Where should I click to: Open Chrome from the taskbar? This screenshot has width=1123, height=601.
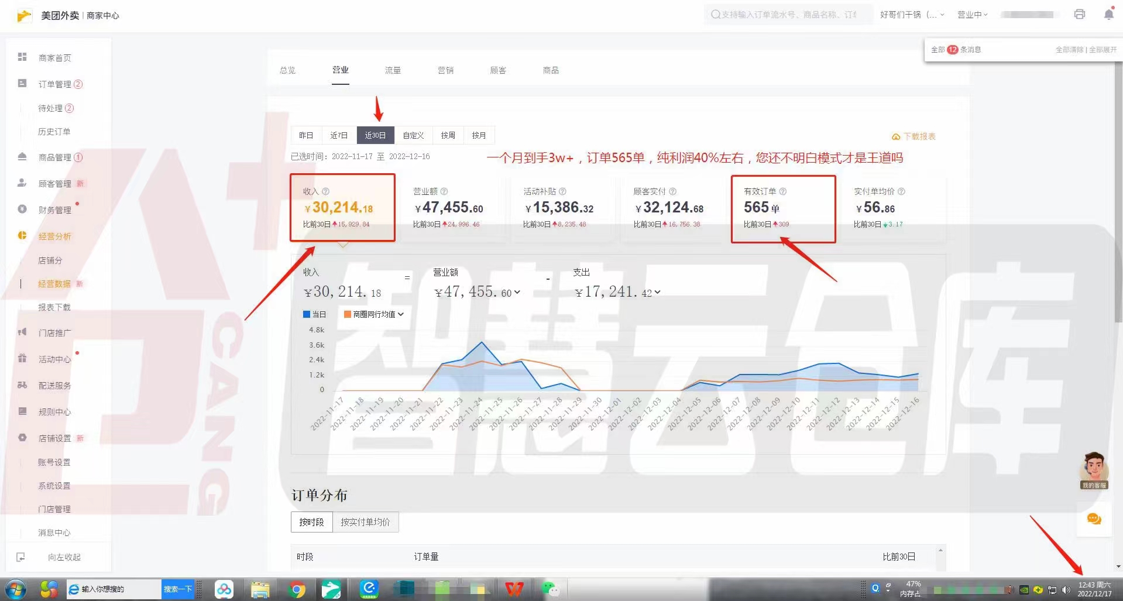(297, 589)
